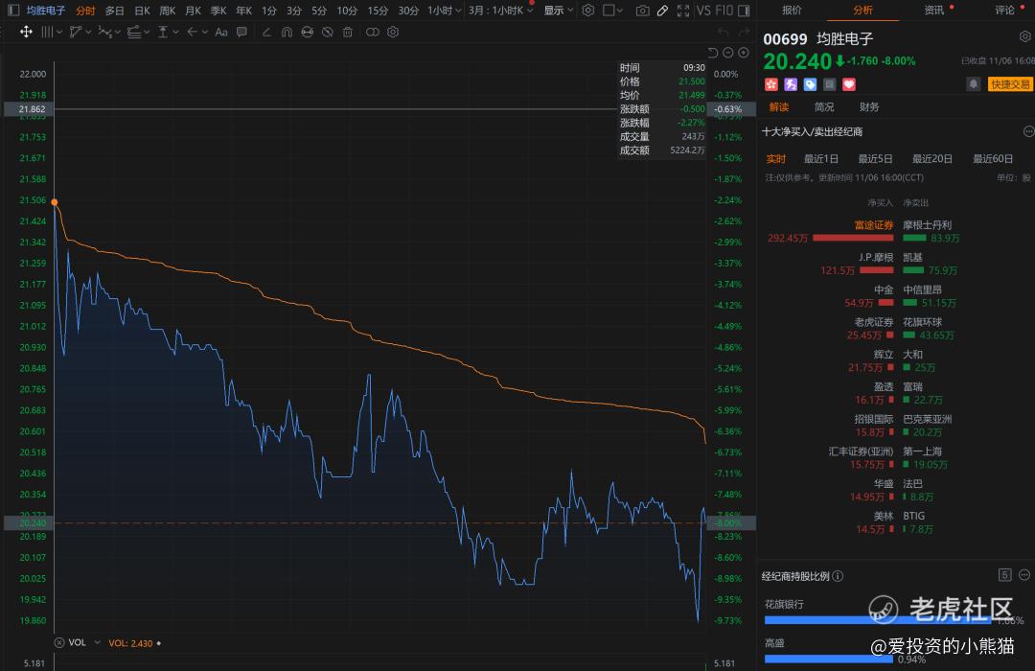Reset the chart zoom icon
This screenshot has width=1035, height=671.
[713, 53]
